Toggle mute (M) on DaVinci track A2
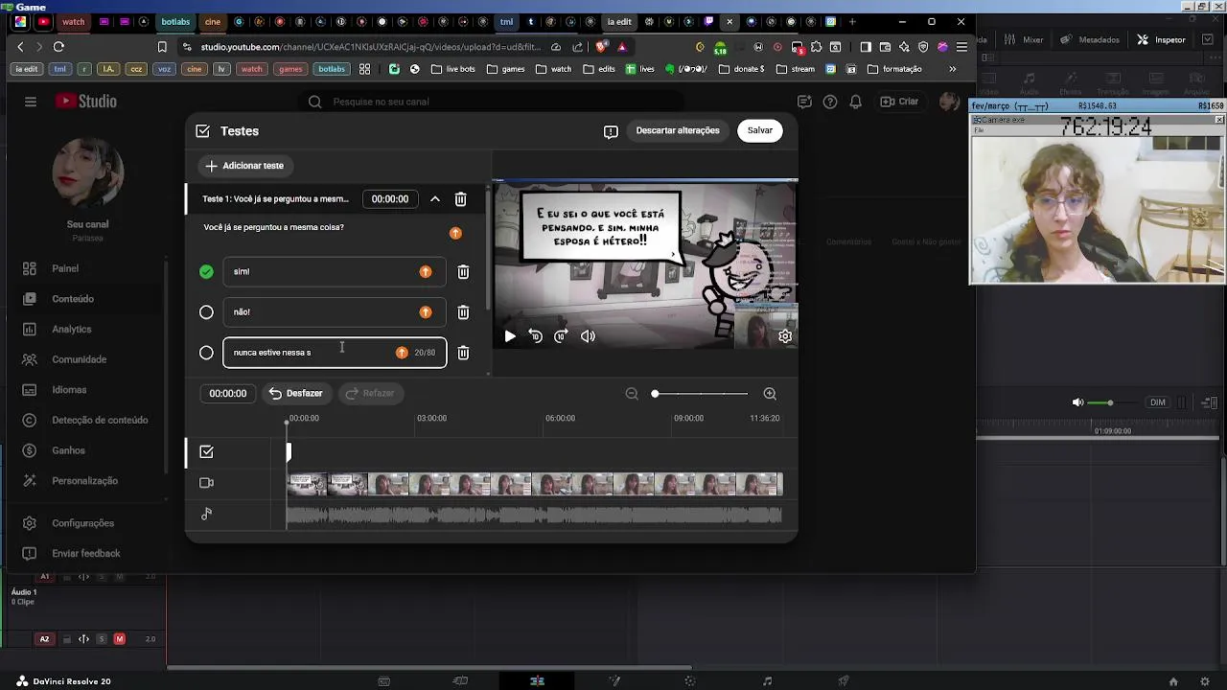Viewport: 1227px width, 690px height. (119, 639)
